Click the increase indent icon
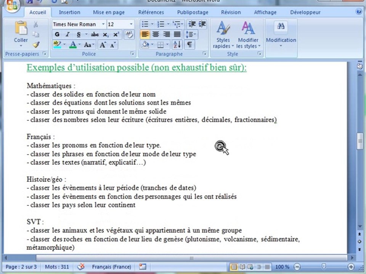Image resolution: width=366 pixels, height=274 pixels. pos(202,24)
